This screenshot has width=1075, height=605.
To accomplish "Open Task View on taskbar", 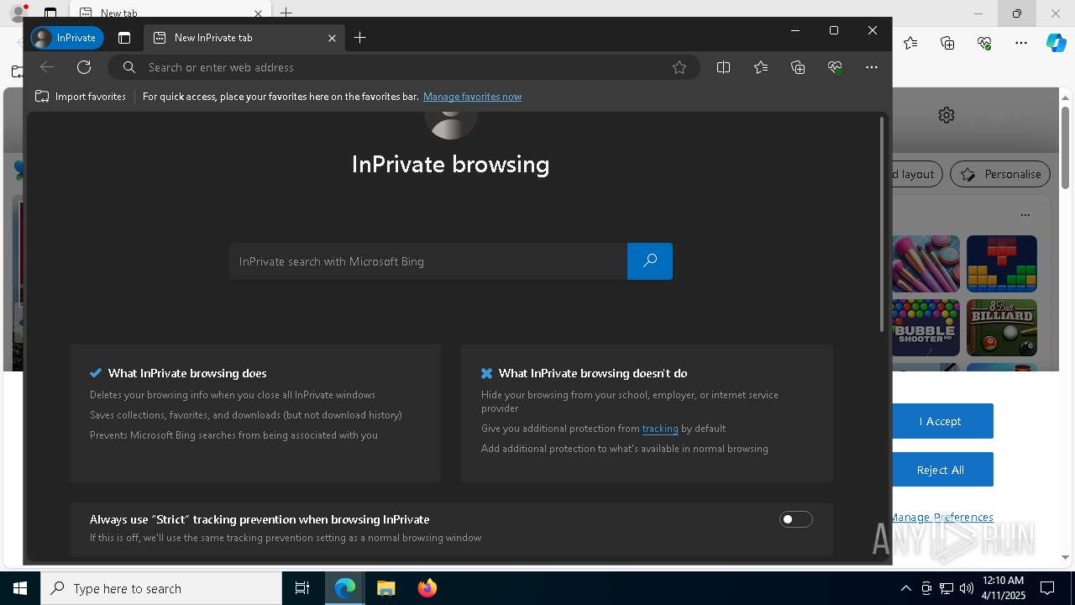I will (302, 588).
